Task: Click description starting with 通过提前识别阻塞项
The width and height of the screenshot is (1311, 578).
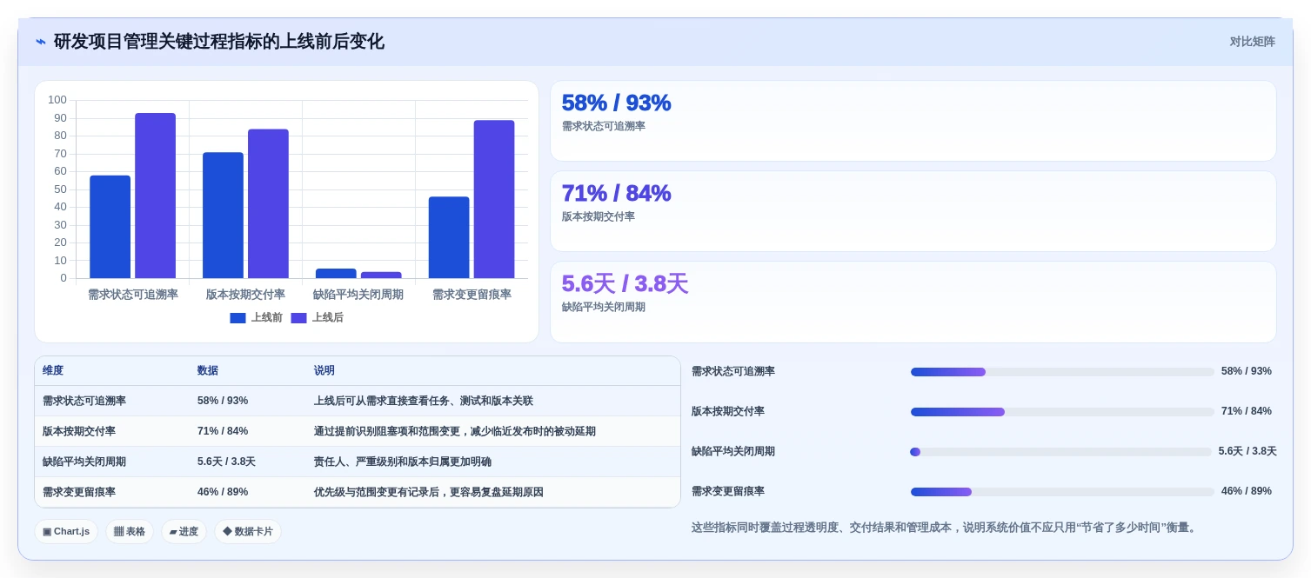Action: pos(455,431)
